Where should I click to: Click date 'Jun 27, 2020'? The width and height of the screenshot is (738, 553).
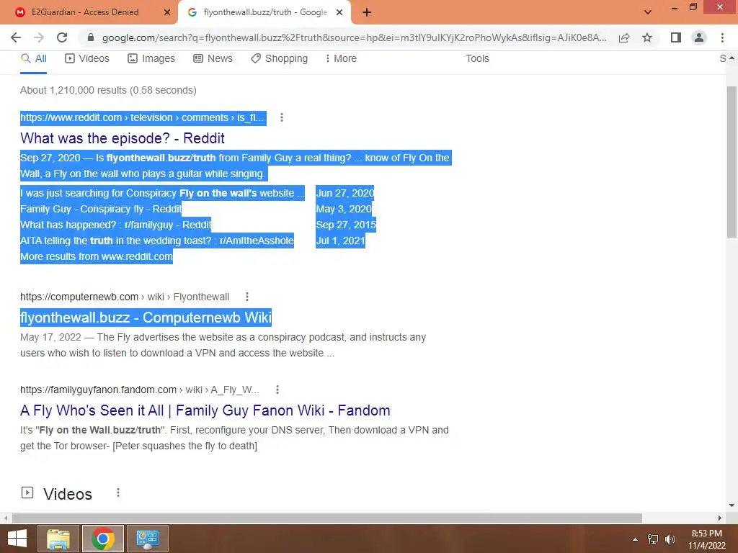345,193
